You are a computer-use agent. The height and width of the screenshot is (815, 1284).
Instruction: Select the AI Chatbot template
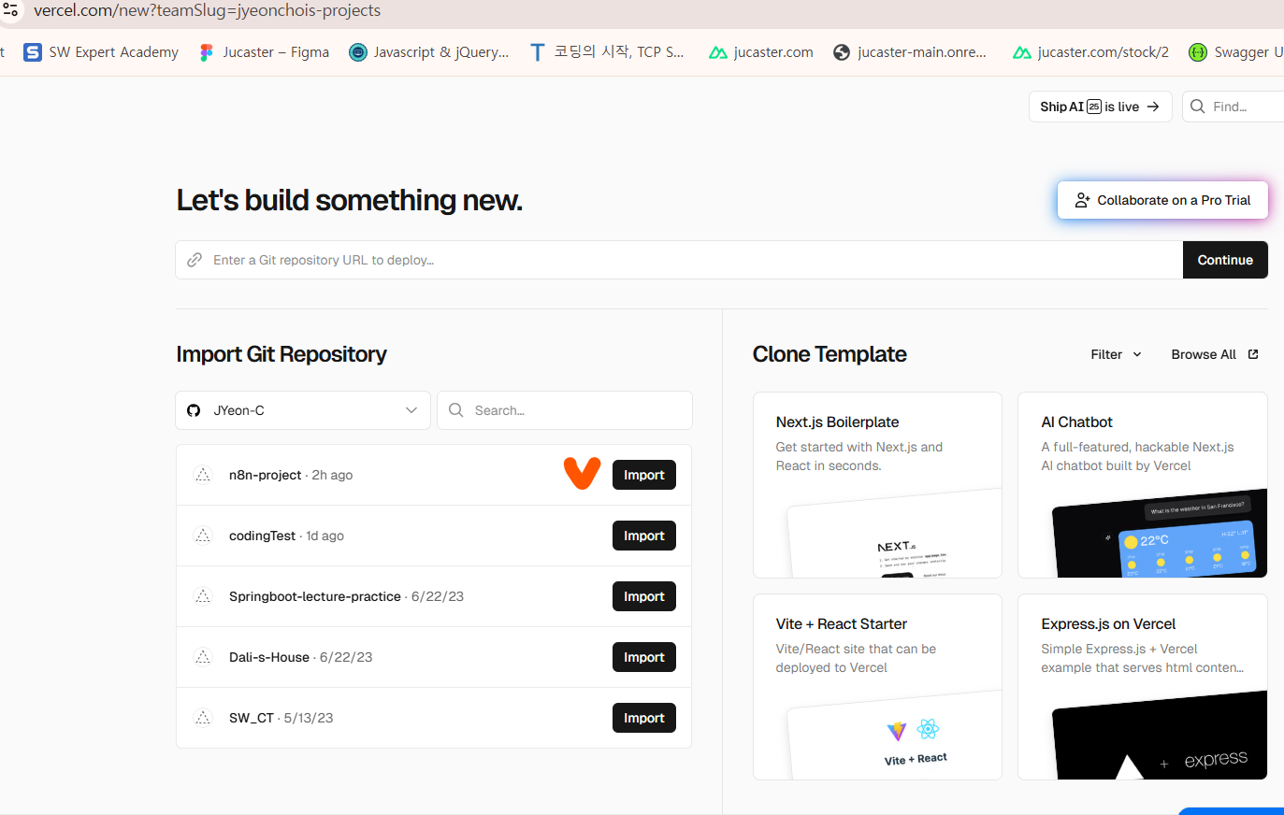click(x=1143, y=485)
